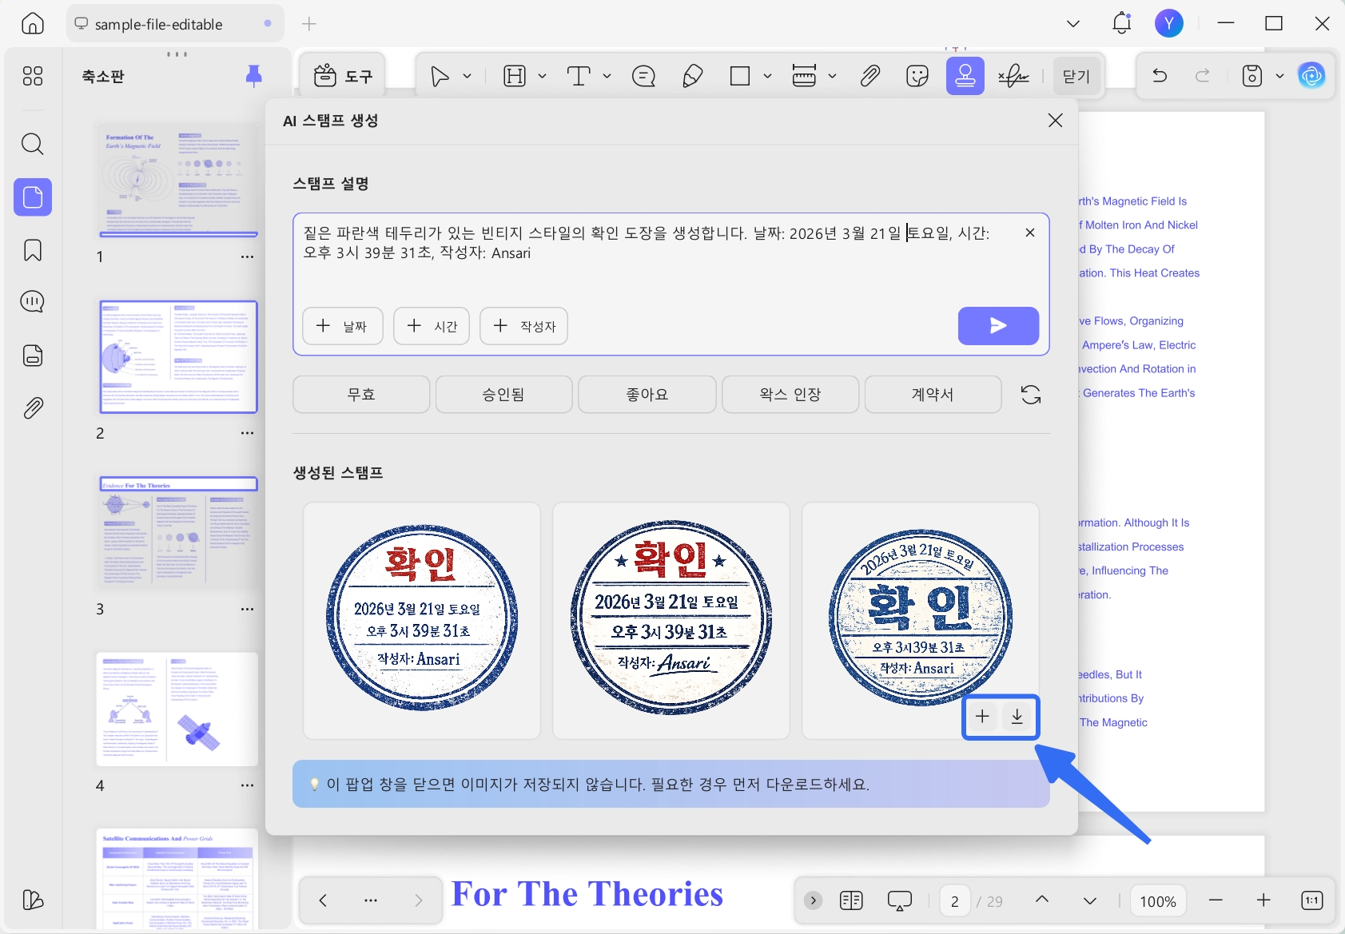Click the 닫기 close button in toolbar

coord(1076,76)
